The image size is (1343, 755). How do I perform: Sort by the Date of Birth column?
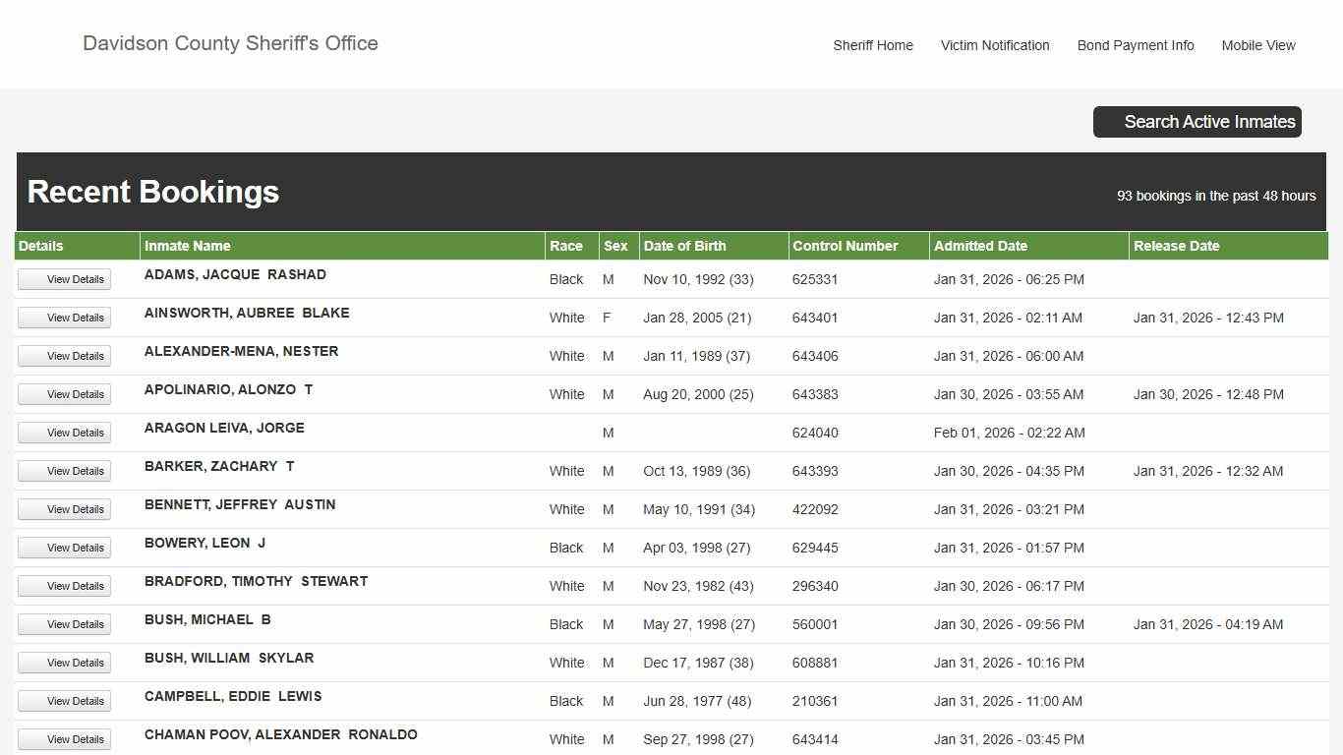pos(684,246)
